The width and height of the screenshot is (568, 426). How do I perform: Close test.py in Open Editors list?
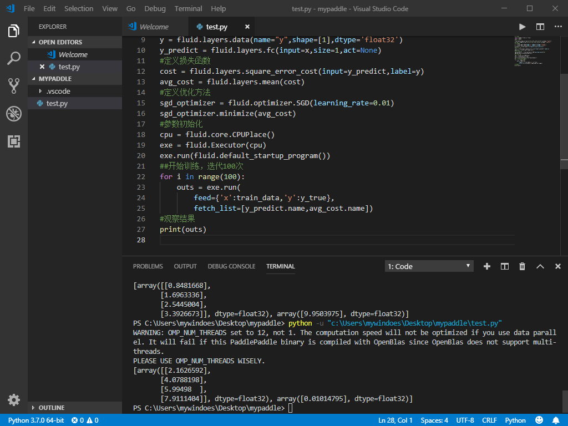pos(42,67)
